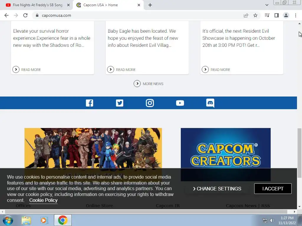The image size is (302, 226).
Task: View site information via the lock icon
Action: [37, 15]
